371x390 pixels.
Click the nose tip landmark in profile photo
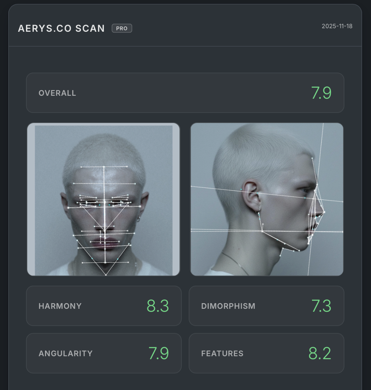[324, 212]
